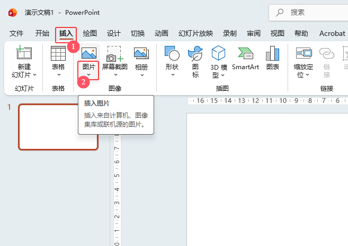Switch to the 绘图 (Draw) tab

(90, 33)
